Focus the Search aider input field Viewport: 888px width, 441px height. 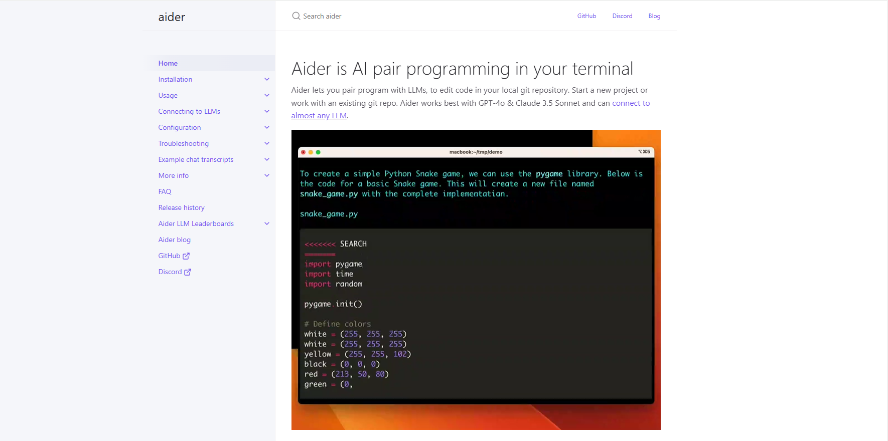click(x=426, y=16)
